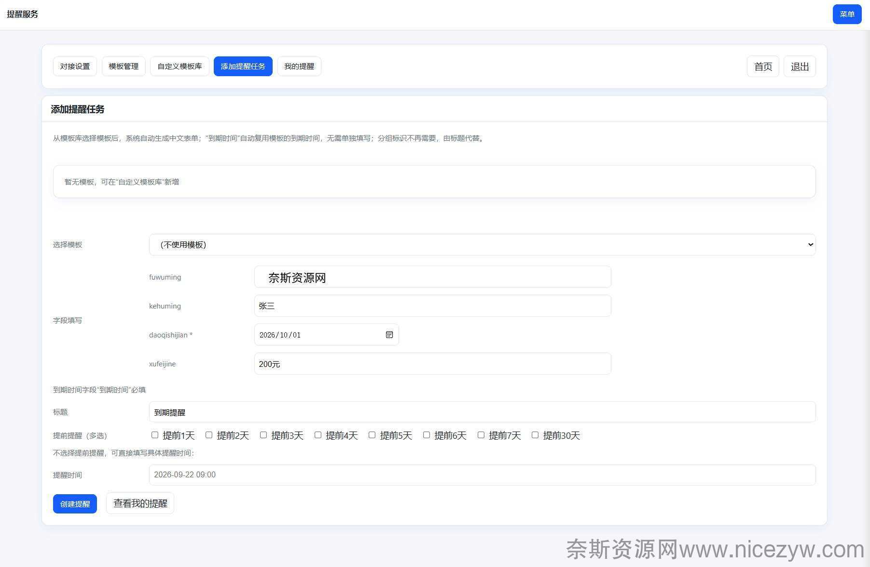Click the 查看我的提醒 button
The image size is (870, 567).
[140, 503]
